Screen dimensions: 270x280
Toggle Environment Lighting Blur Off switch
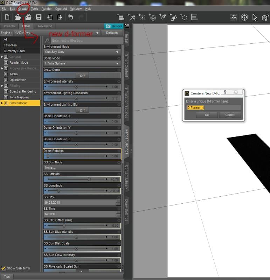coord(82,110)
